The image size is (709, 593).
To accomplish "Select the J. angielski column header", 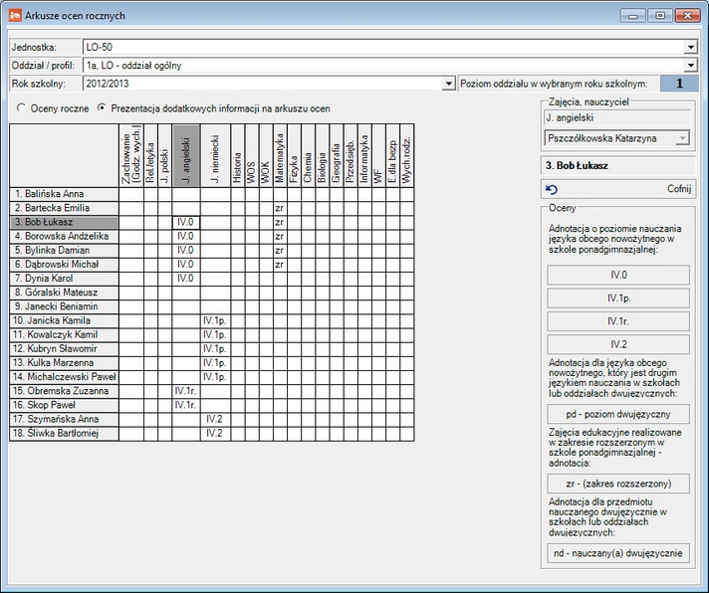I will click(186, 156).
